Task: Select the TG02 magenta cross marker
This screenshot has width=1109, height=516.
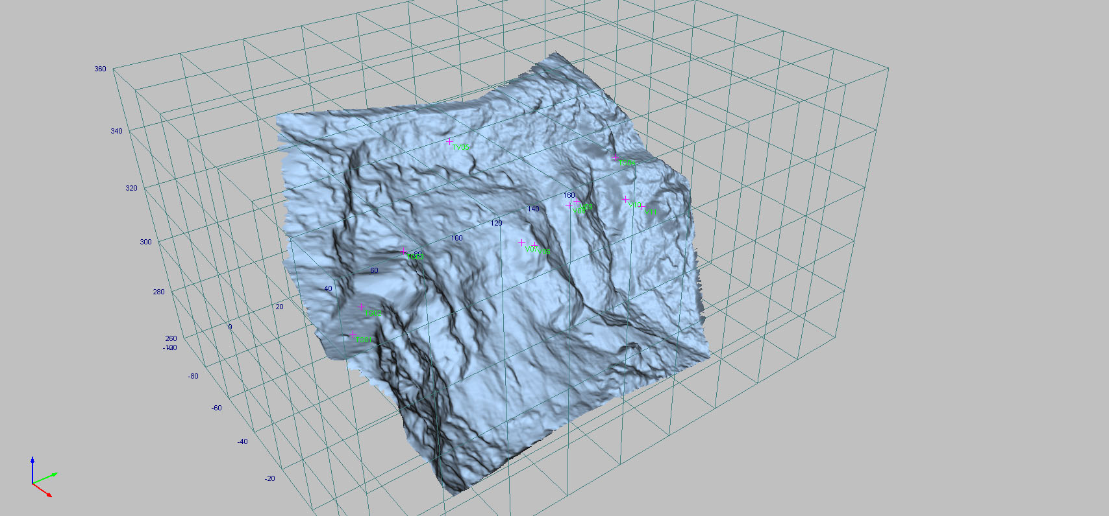Action: (x=362, y=307)
